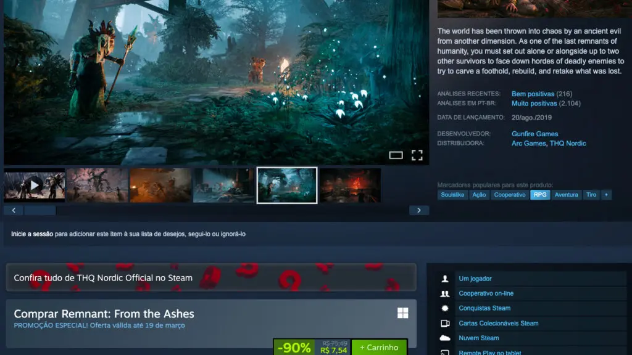The width and height of the screenshot is (632, 355).
Task: Play the game trailer video thumbnail
Action: [x=33, y=184]
